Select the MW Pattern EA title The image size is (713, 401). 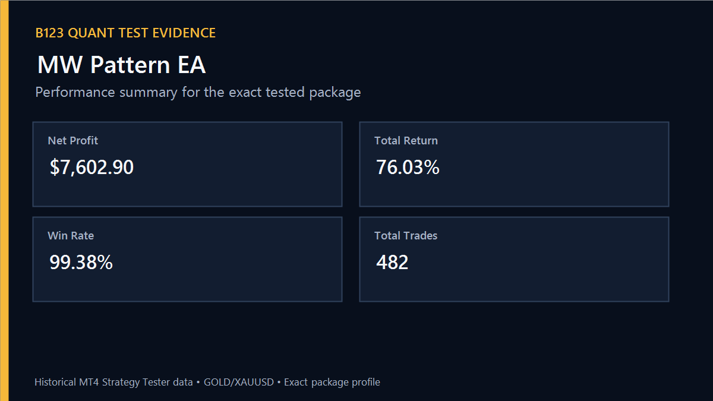click(x=121, y=65)
